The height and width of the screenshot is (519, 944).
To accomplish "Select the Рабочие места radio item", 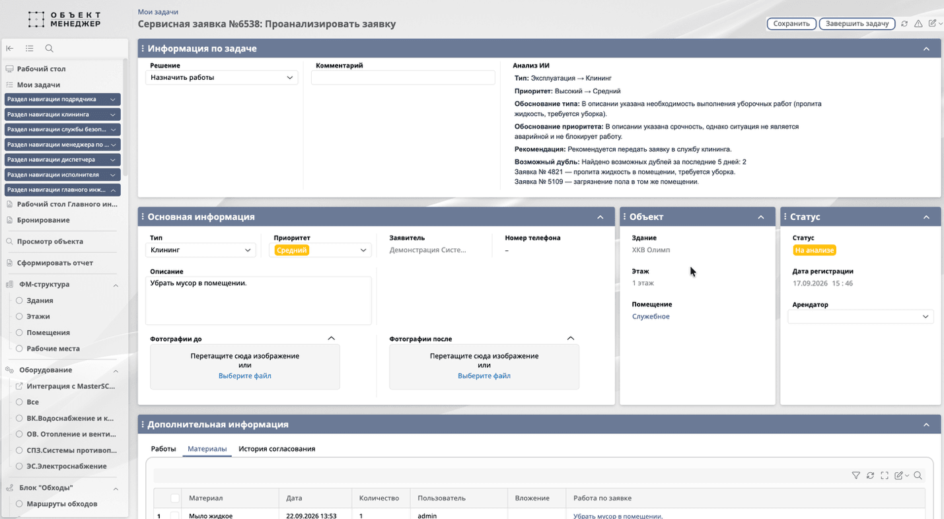I will tap(20, 349).
